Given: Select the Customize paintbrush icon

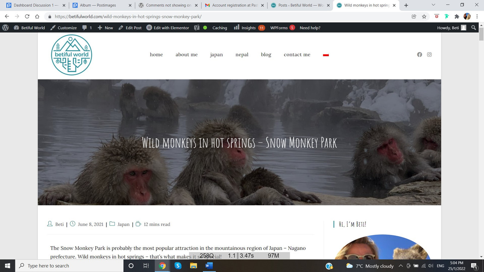Looking at the screenshot, I should [x=53, y=28].
